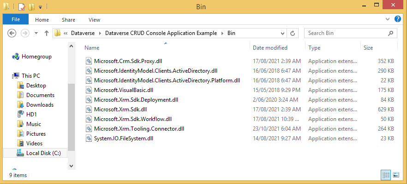Open the File menu
The height and width of the screenshot is (184, 407).
pos(16,20)
